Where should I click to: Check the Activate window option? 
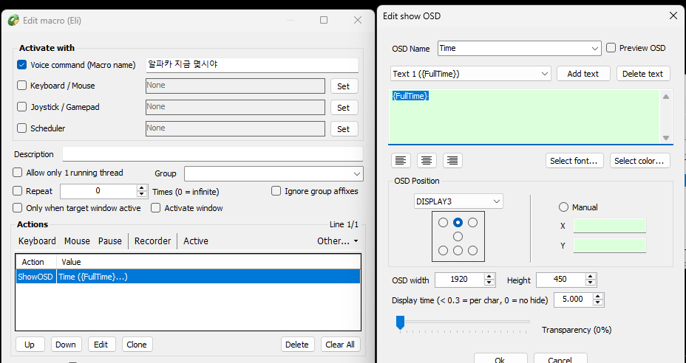[156, 208]
